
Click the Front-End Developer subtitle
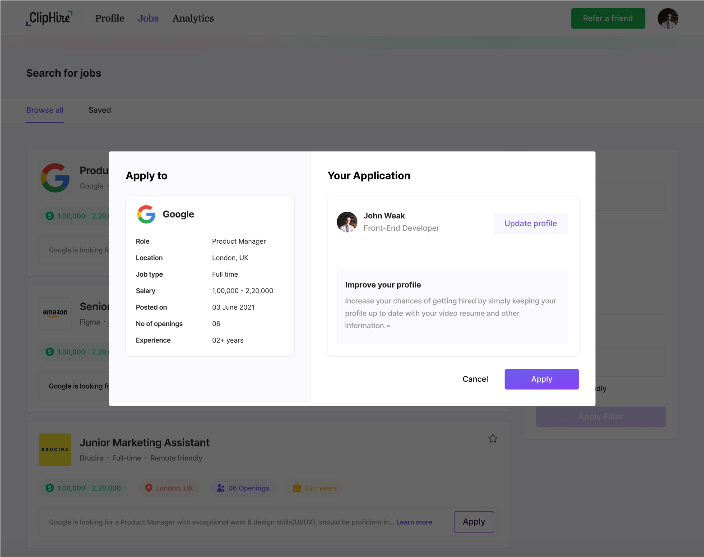[401, 228]
